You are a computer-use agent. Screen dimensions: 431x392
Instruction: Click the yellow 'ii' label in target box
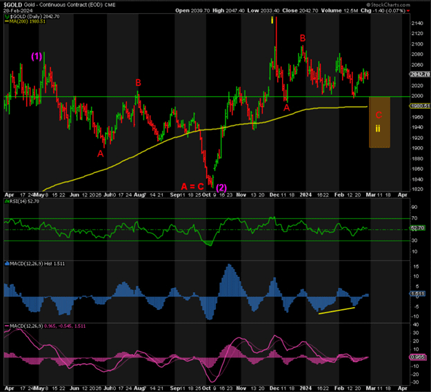click(379, 128)
